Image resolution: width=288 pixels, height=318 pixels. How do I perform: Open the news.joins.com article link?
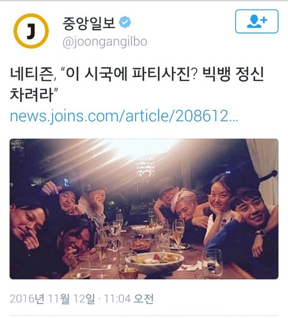pos(124,116)
